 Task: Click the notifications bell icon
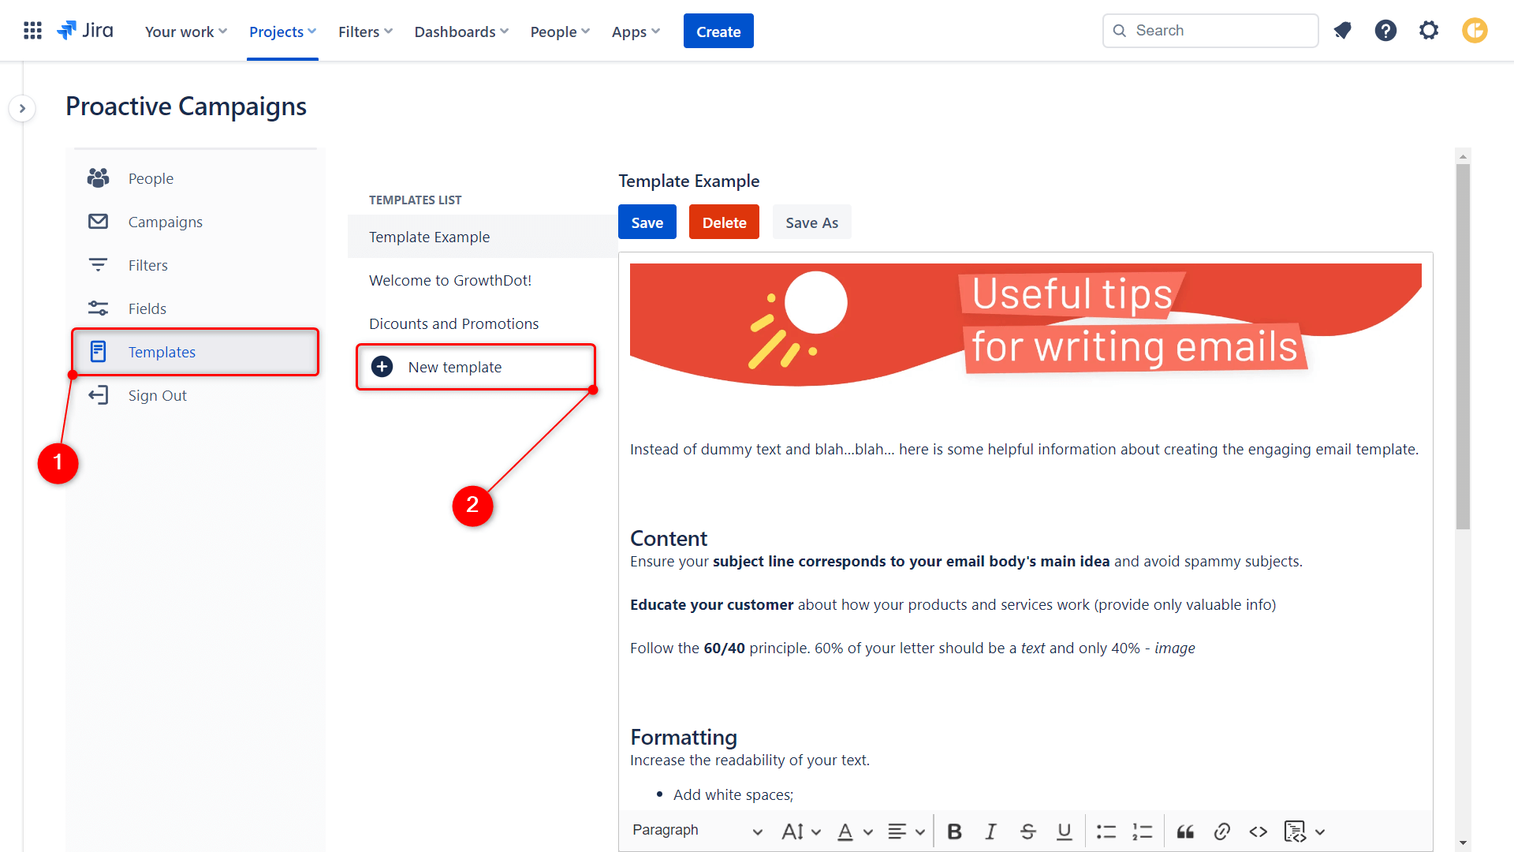1344,30
